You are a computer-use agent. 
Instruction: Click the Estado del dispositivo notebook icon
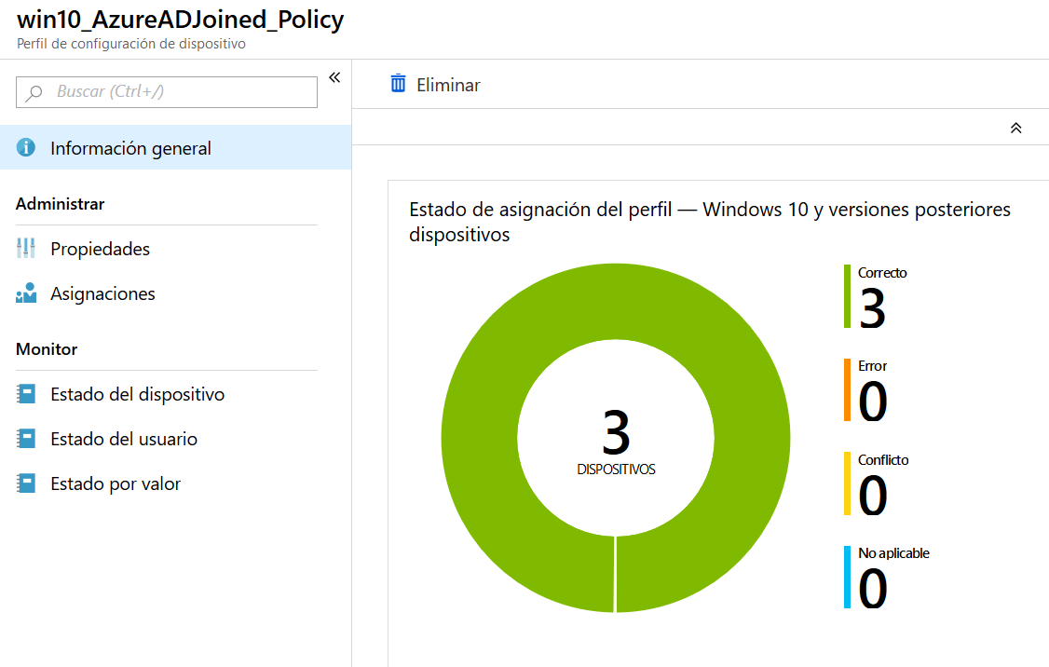[x=26, y=394]
